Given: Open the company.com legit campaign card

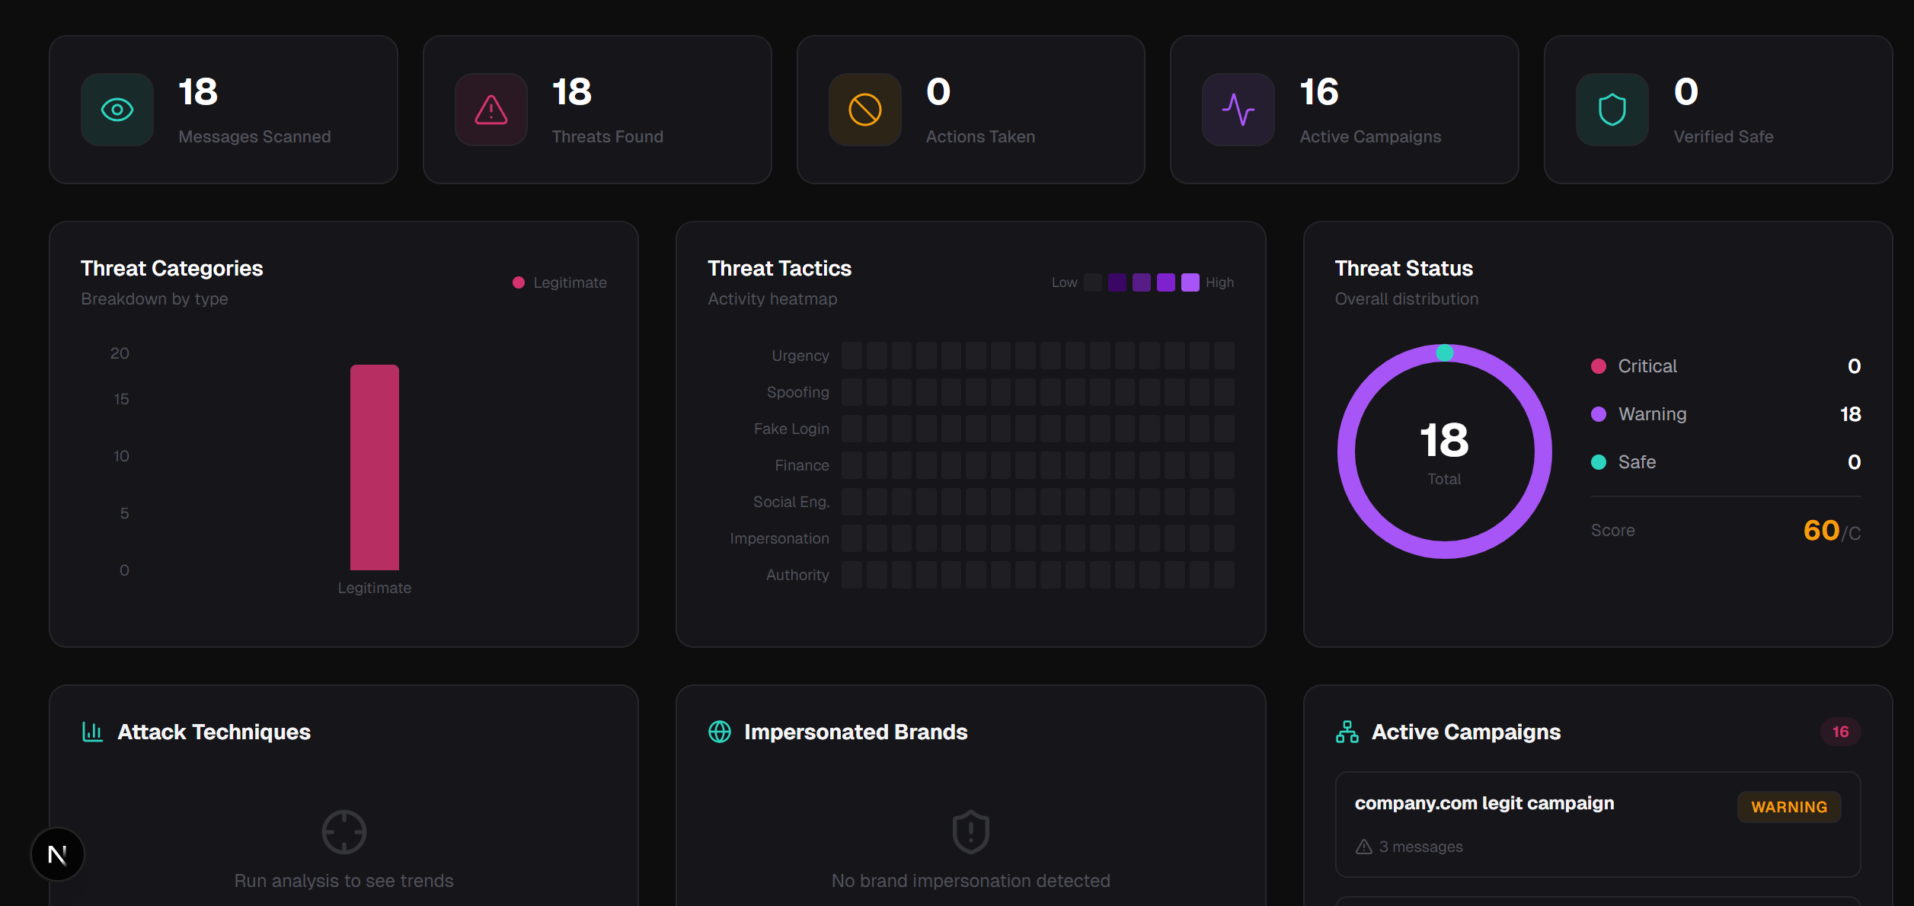Looking at the screenshot, I should click(x=1484, y=804).
